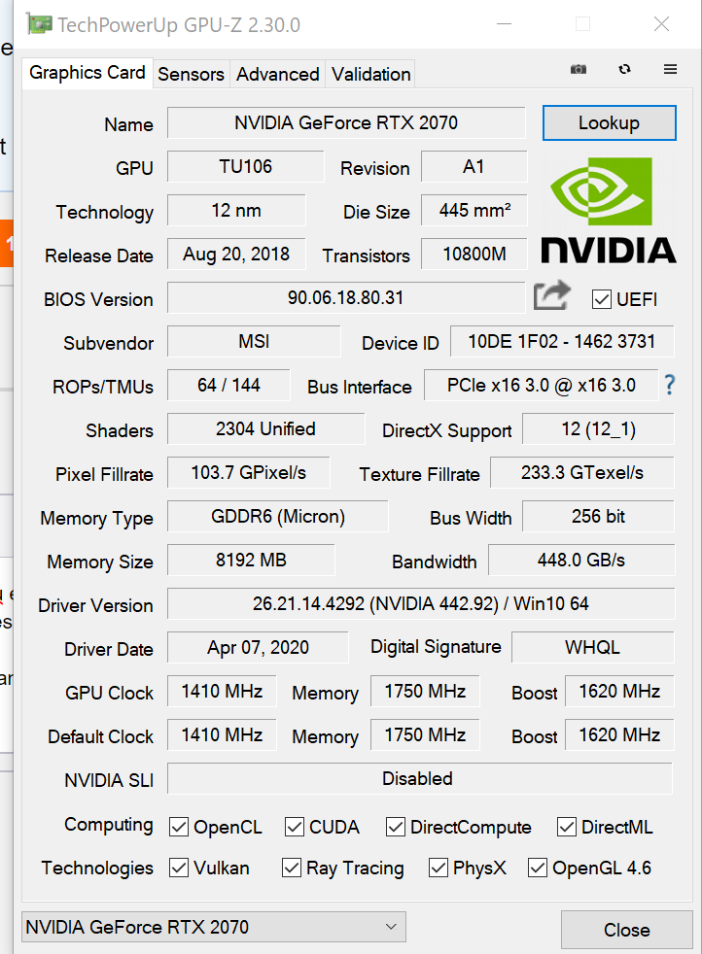The height and width of the screenshot is (954, 702).
Task: Switch to the Advanced tab
Action: 278,74
